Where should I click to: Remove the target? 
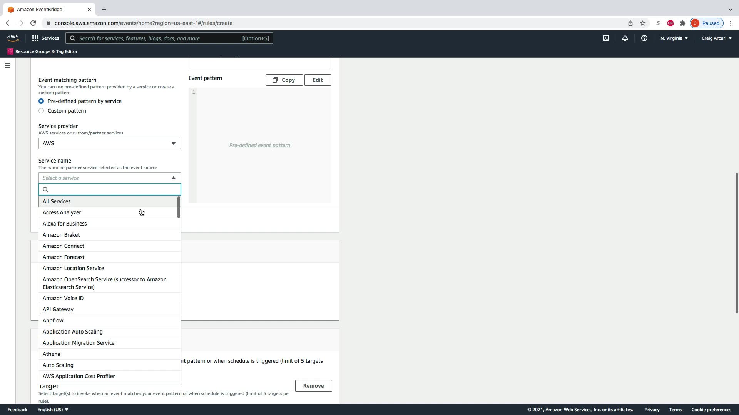tap(313, 386)
